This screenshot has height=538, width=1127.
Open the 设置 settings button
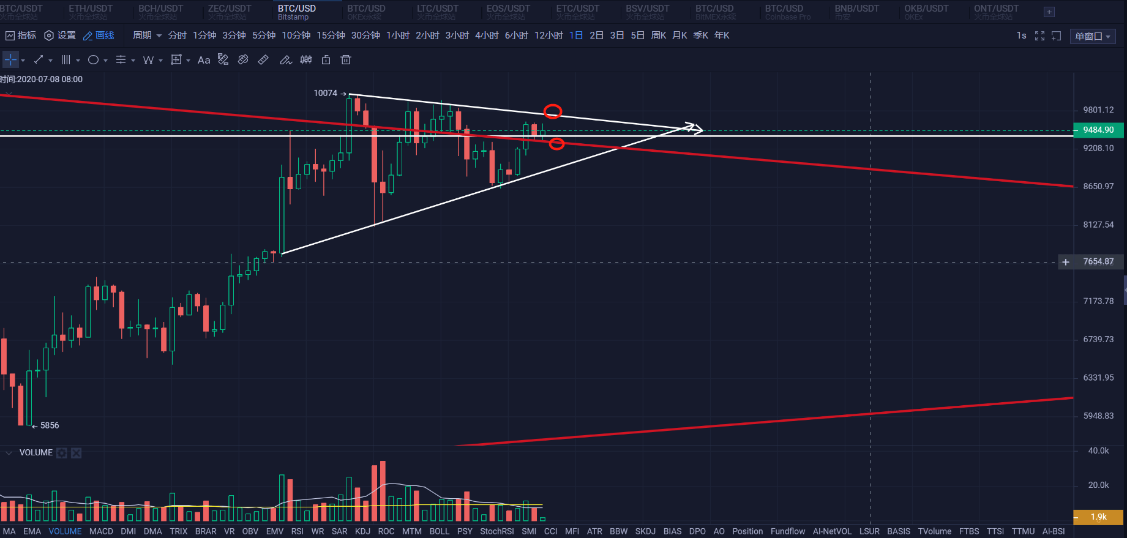pos(60,35)
